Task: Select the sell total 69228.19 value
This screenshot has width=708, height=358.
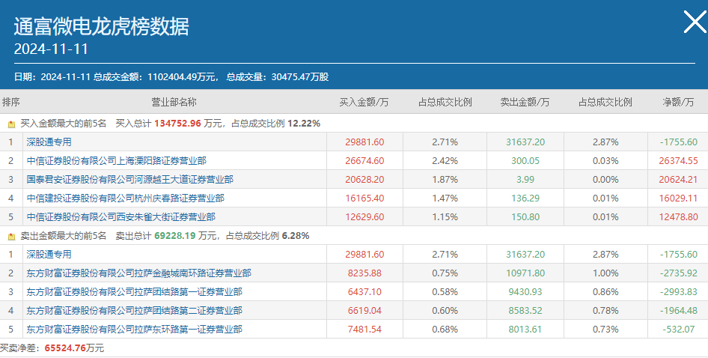Action: coord(174,236)
